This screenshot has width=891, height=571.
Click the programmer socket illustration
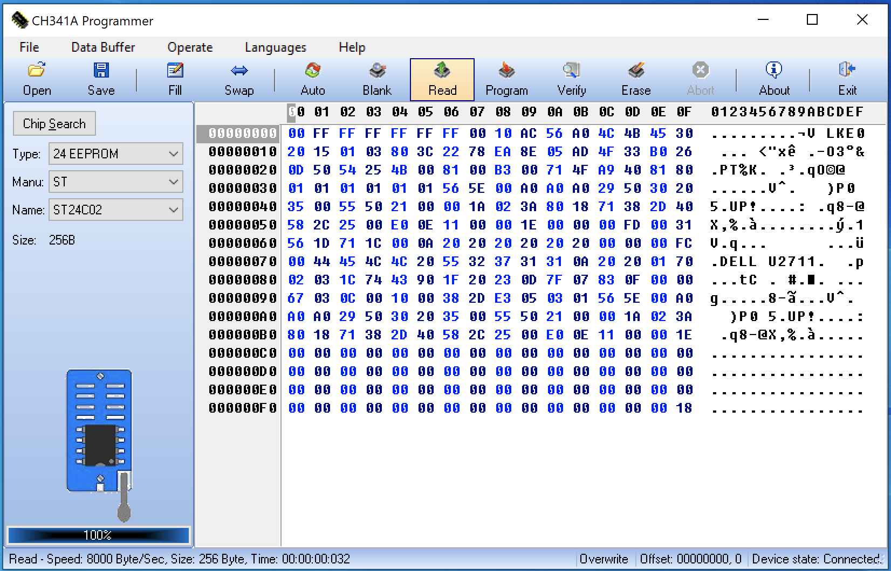(100, 445)
